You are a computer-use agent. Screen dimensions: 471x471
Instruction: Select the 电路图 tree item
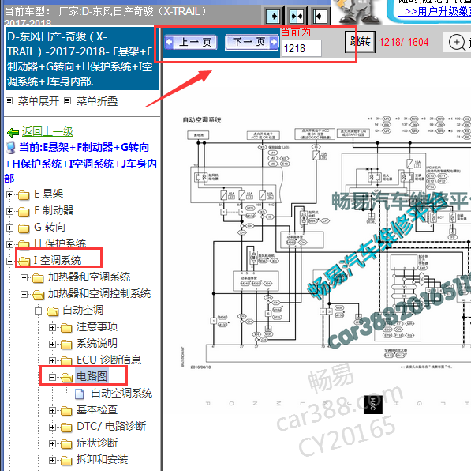[92, 376]
